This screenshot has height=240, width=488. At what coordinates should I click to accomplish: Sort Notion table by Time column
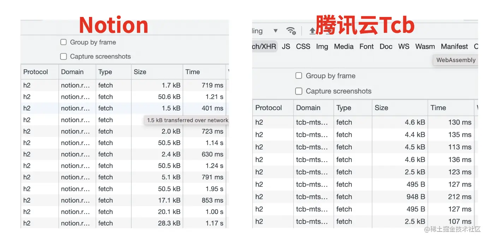pos(204,72)
